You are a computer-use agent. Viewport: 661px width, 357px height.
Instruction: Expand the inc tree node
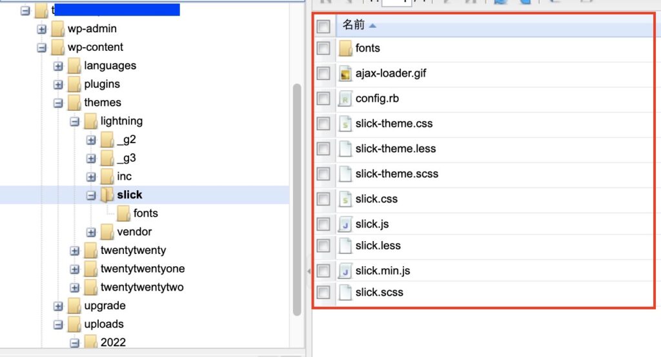tap(91, 177)
